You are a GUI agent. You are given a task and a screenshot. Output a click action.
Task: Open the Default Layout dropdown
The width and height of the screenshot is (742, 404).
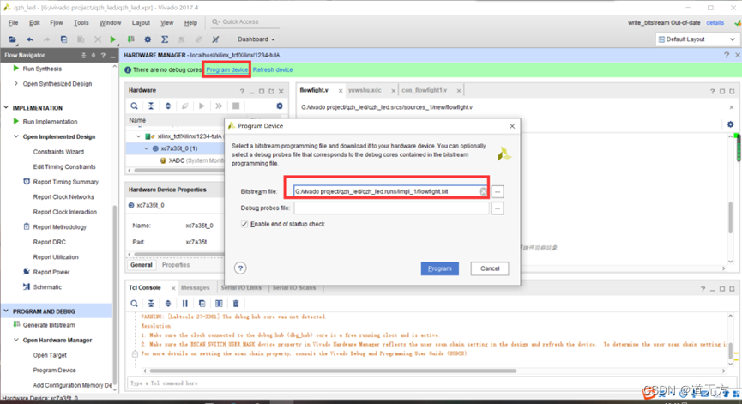(x=697, y=39)
